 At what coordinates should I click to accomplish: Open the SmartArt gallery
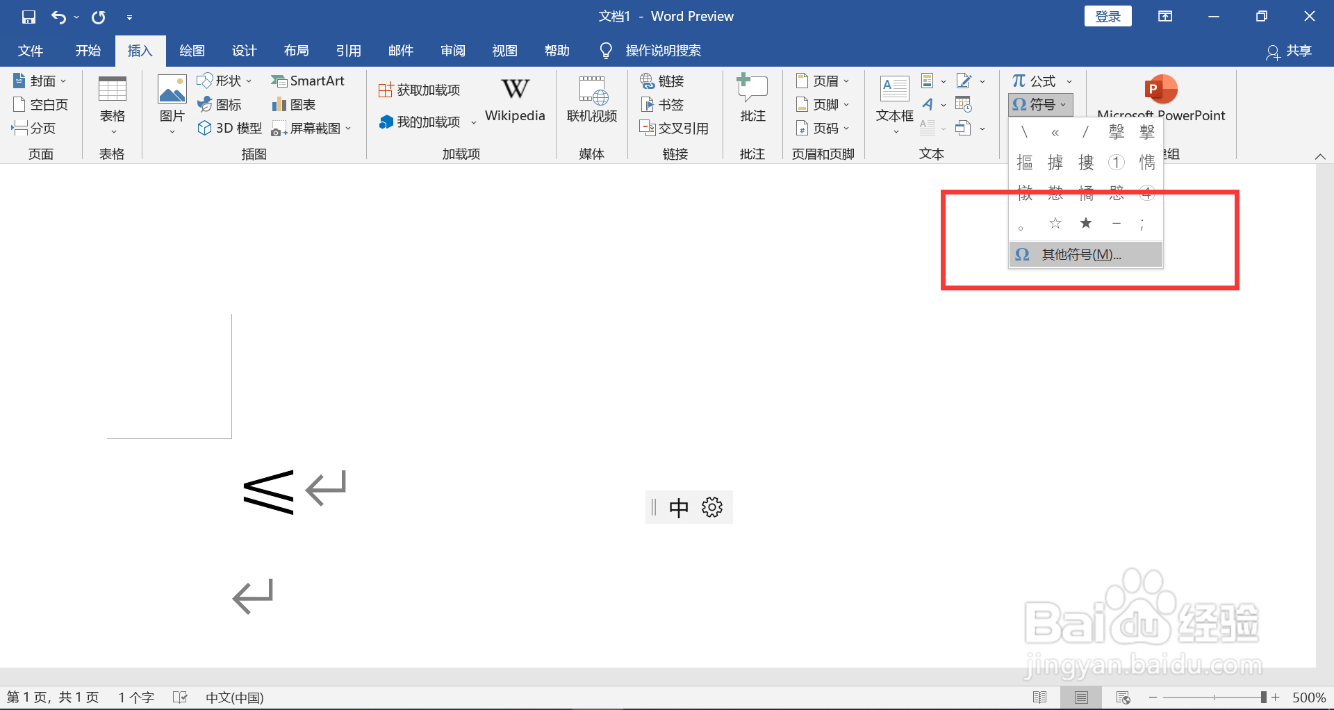click(x=308, y=81)
